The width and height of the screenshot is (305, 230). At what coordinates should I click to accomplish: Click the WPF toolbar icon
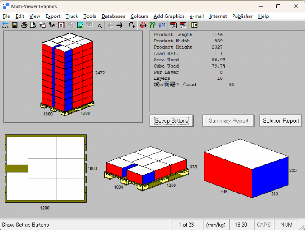(162, 25)
